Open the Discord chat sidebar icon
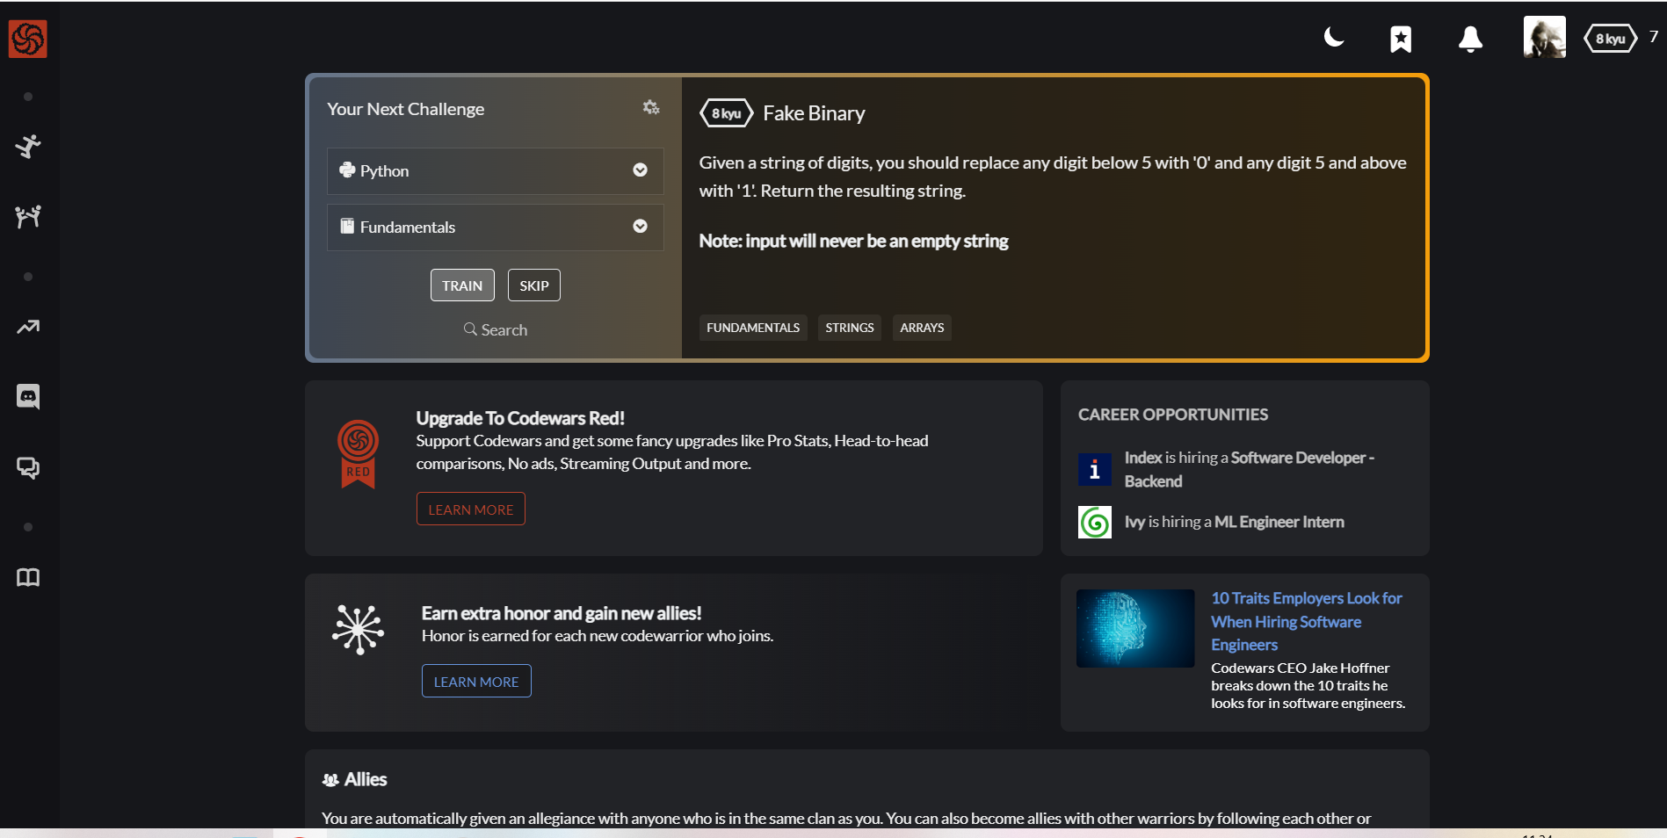1667x838 pixels. [x=28, y=396]
